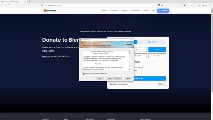
Task: Toggle the VPN button in toolbar
Action: tap(205, 5)
